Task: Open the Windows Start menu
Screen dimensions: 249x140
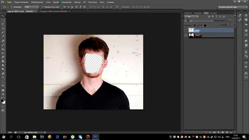Action: click(4, 137)
